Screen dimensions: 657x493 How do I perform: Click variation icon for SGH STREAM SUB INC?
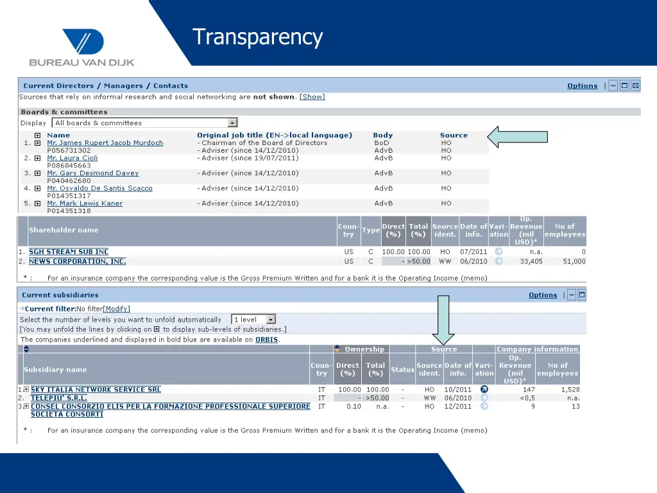point(499,252)
